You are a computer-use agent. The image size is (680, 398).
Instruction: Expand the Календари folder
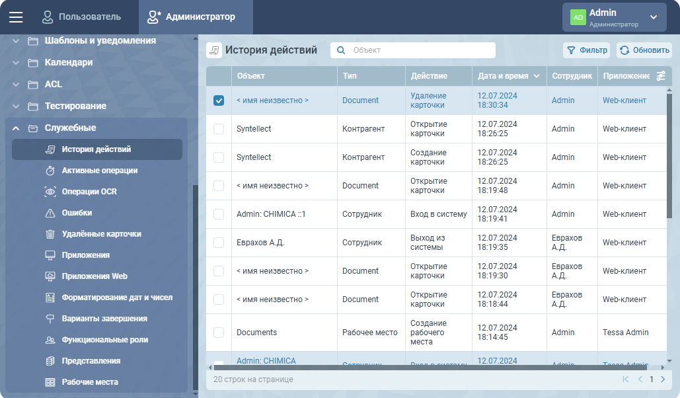(16, 62)
